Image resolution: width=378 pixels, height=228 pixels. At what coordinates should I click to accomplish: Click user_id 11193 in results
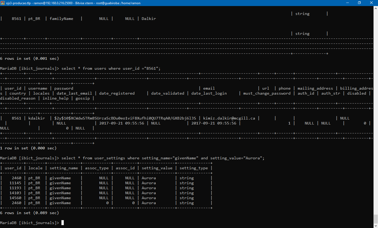(x=15, y=188)
